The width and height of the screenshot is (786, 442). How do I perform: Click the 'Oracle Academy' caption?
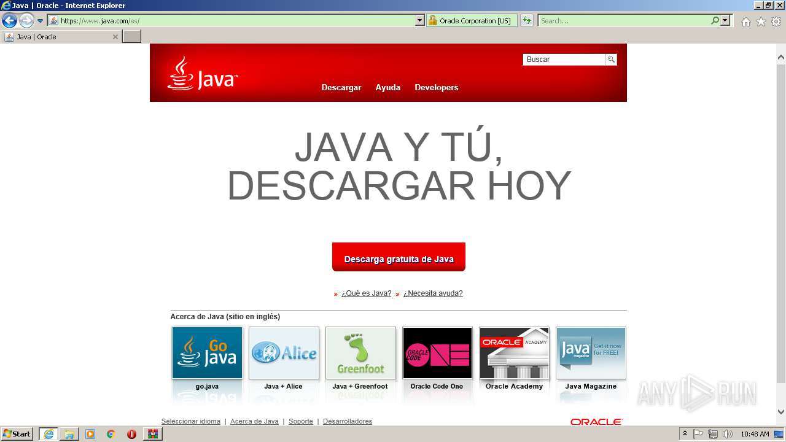point(514,386)
